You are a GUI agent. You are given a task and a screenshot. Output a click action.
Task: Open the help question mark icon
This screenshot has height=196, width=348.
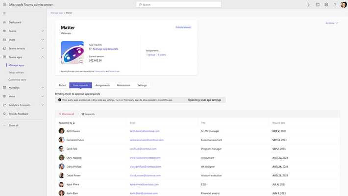pos(335,5)
